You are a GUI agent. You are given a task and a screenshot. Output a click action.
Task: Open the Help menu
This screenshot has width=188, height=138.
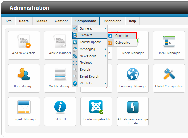pyautogui.click(x=133, y=21)
